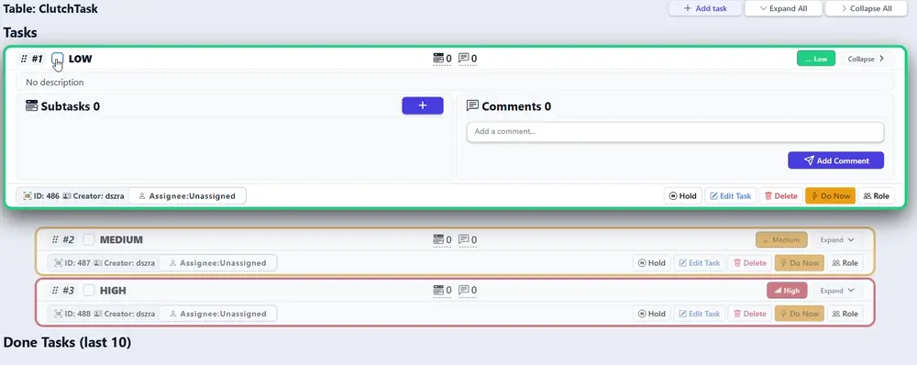Viewport: 917px width, 365px height.
Task: Expand the HIGH task card
Action: point(837,291)
